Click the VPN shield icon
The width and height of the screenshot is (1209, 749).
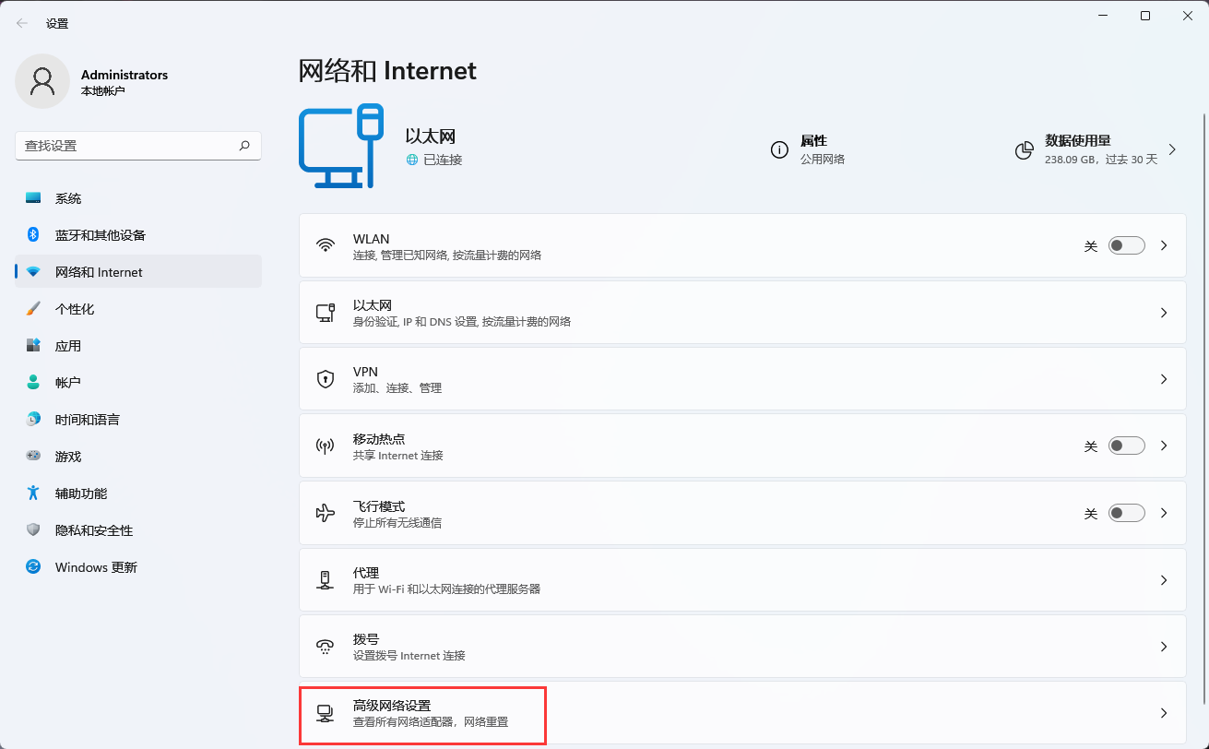[325, 378]
